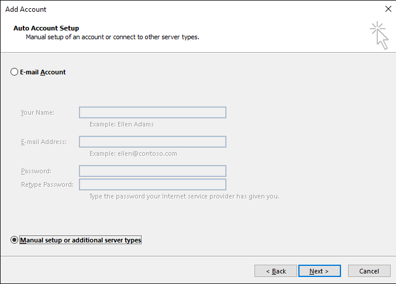Click the E-mail Address label
The width and height of the screenshot is (396, 284).
(44, 142)
